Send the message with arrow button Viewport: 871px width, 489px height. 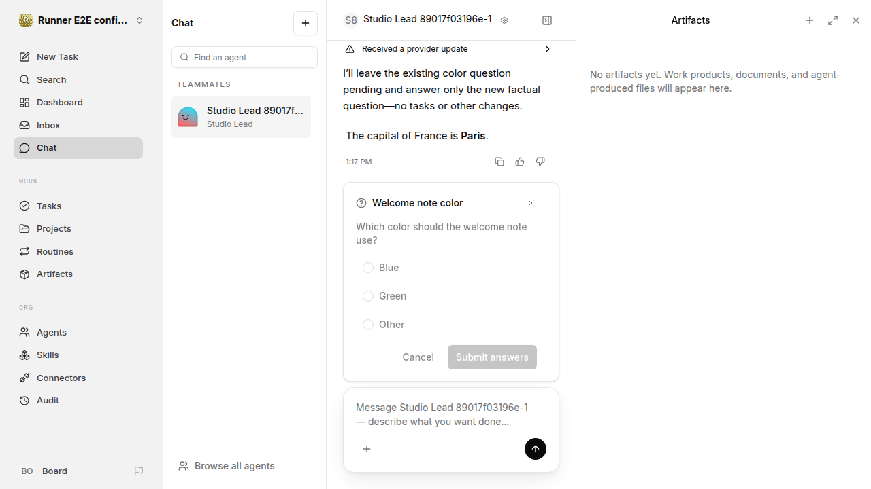(x=536, y=449)
